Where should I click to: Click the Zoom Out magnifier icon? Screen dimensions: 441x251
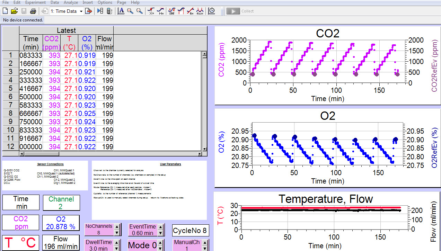tap(139, 11)
